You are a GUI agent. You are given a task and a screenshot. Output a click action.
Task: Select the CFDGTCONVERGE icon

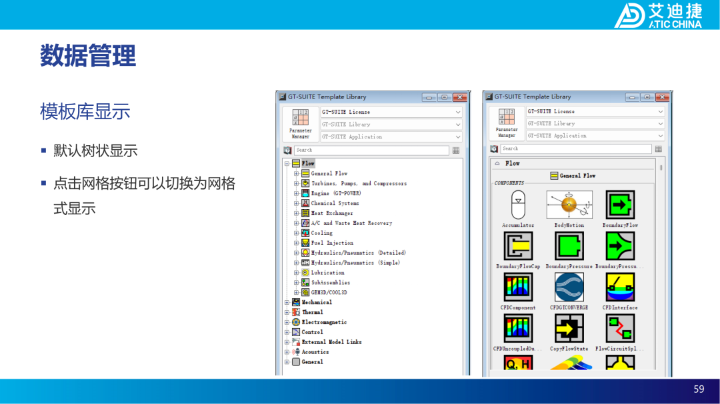569,287
